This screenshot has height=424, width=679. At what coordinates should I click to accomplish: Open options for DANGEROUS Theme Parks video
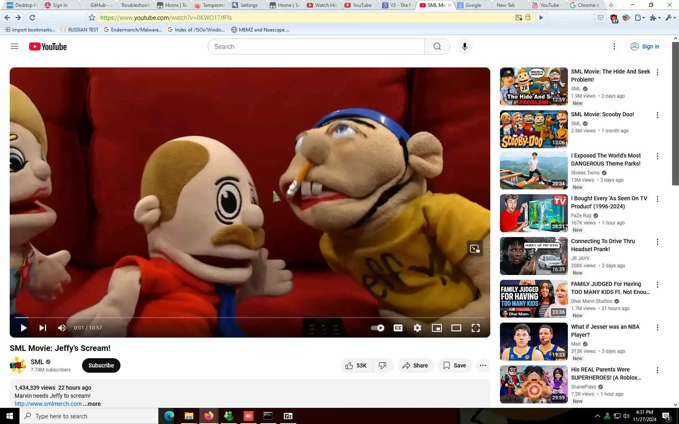point(658,156)
